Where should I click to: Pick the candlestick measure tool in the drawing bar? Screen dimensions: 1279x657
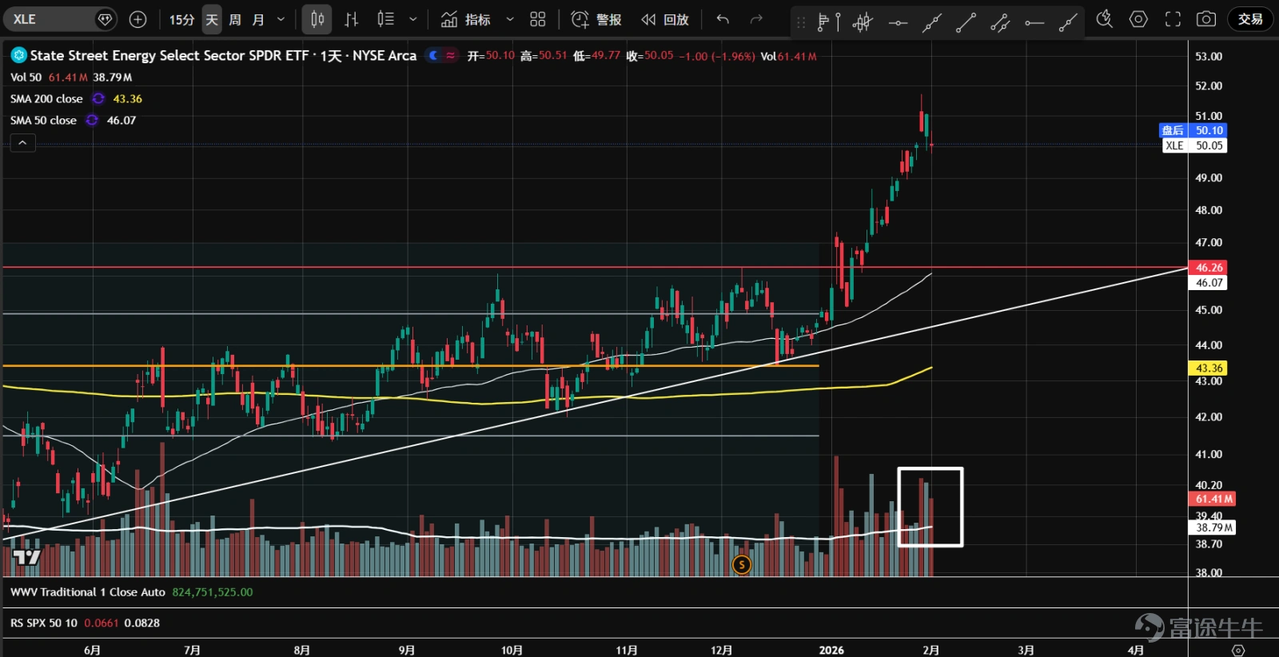point(863,22)
